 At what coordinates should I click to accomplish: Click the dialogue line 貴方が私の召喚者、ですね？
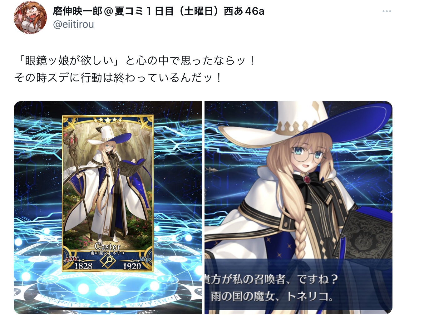pos(271,279)
